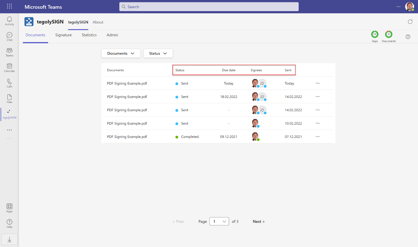The width and height of the screenshot is (418, 247).
Task: Reload the tab with refresh icon
Action: pos(410,22)
